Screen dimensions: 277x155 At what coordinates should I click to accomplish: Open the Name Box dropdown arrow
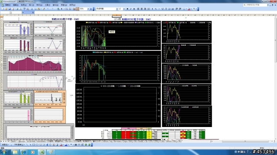[x=23, y=12]
